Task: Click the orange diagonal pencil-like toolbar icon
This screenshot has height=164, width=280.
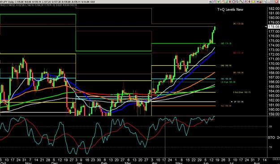Action: point(222,2)
